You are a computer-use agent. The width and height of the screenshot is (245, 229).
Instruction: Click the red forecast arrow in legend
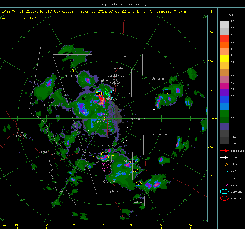[x=224, y=151]
